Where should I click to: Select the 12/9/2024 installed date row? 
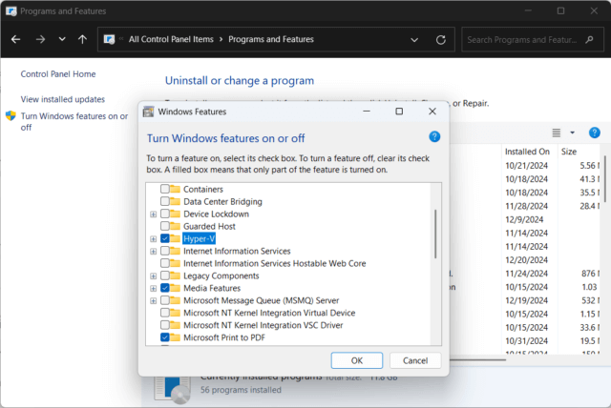pyautogui.click(x=524, y=219)
